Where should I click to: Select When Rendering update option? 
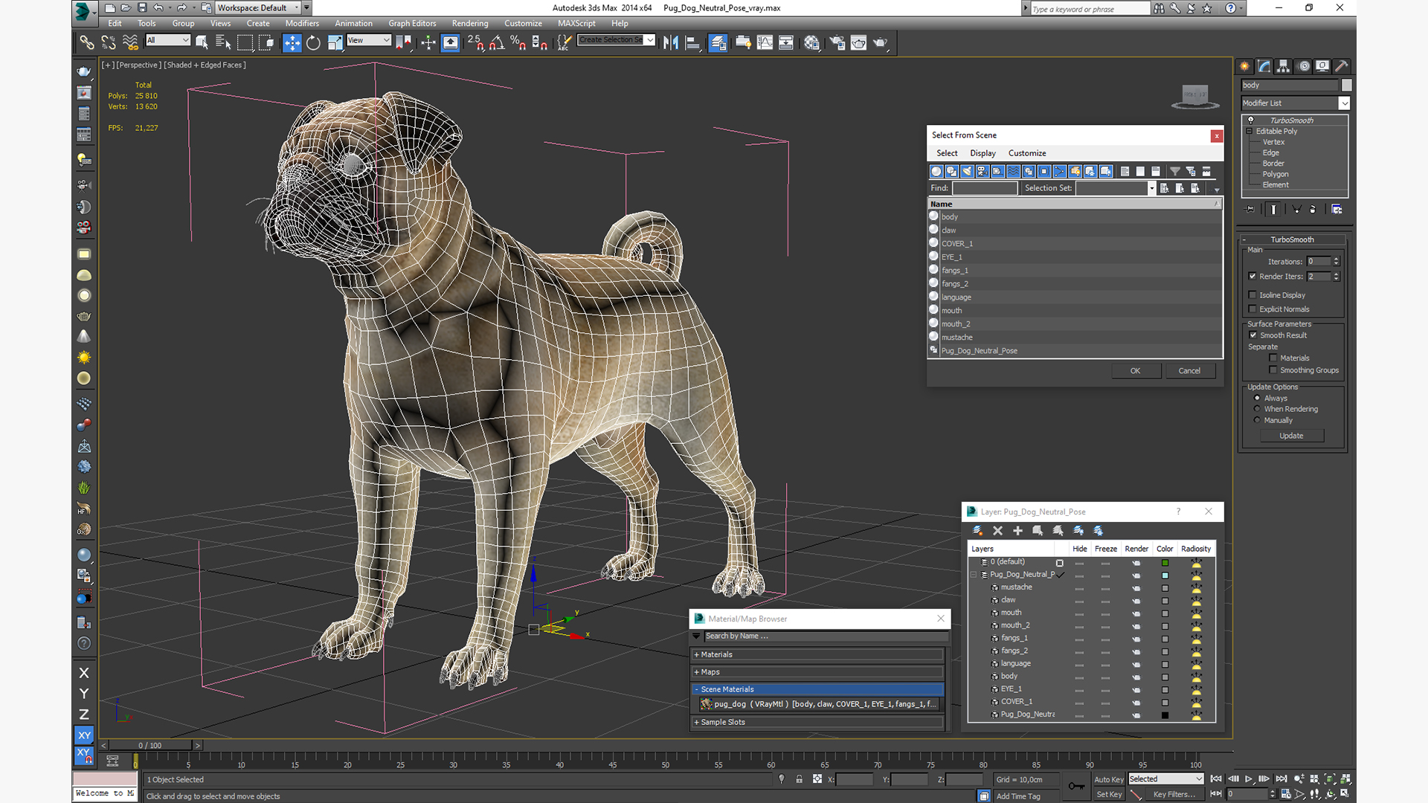[1257, 409]
